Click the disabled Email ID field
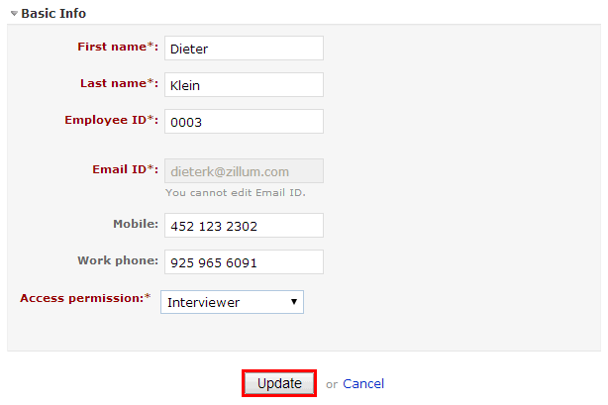The height and width of the screenshot is (405, 608). (x=243, y=170)
